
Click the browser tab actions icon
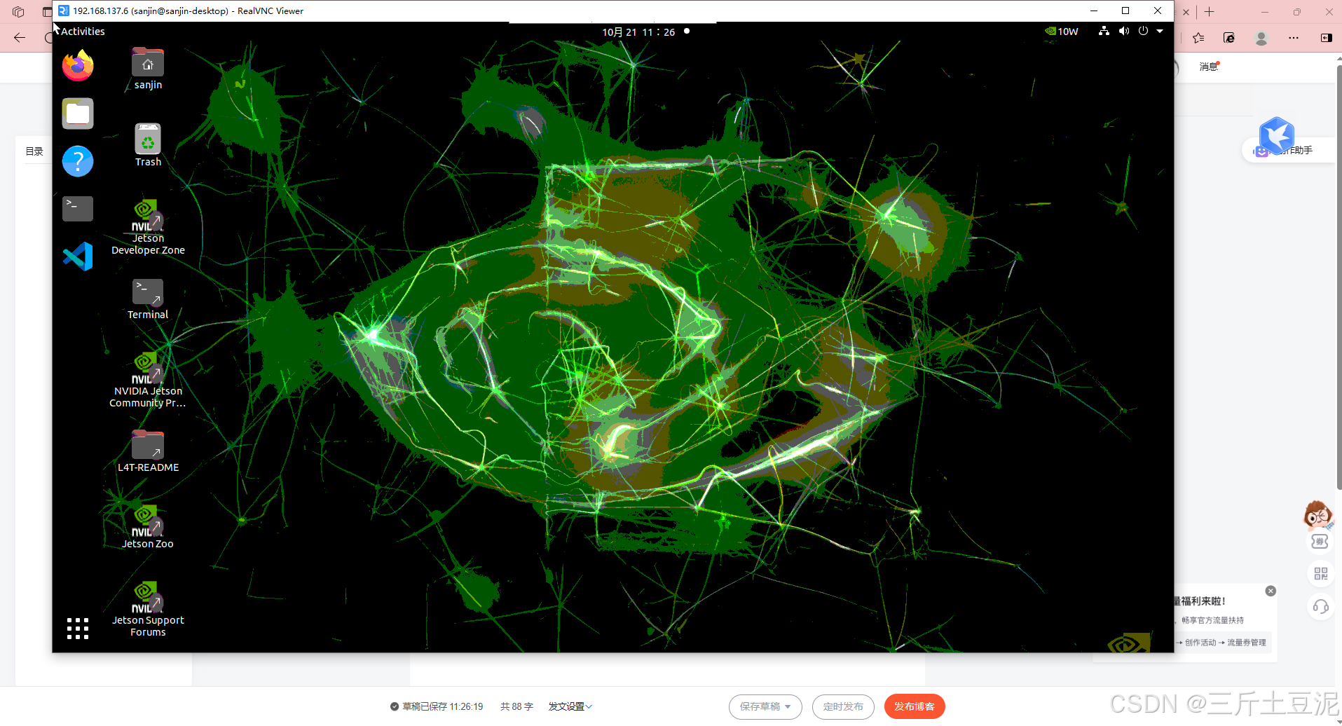pos(47,12)
